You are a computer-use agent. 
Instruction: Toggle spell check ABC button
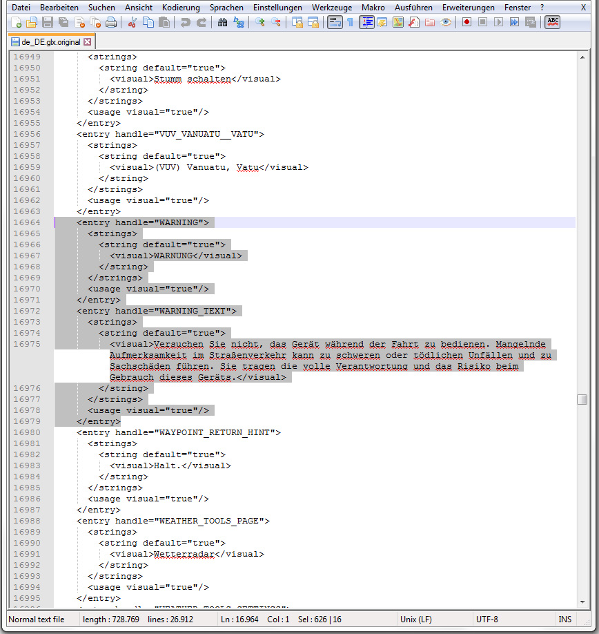[x=552, y=23]
